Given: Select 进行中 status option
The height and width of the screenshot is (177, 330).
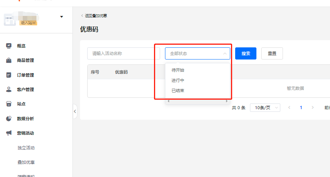Looking at the screenshot, I should click(x=178, y=80).
